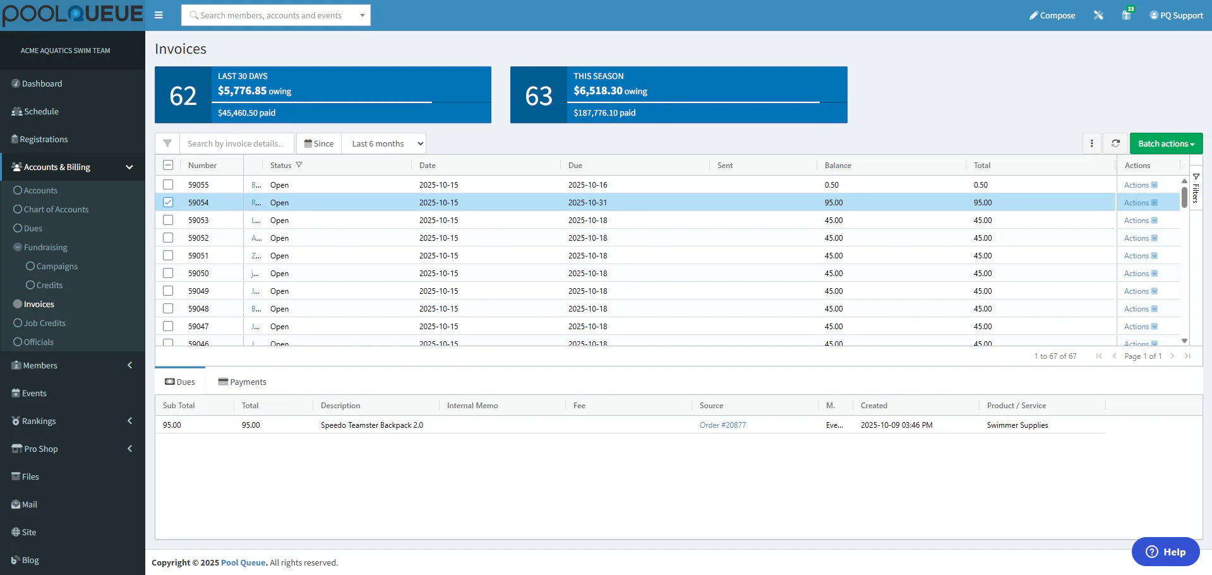Click the refresh invoices icon

pos(1115,143)
